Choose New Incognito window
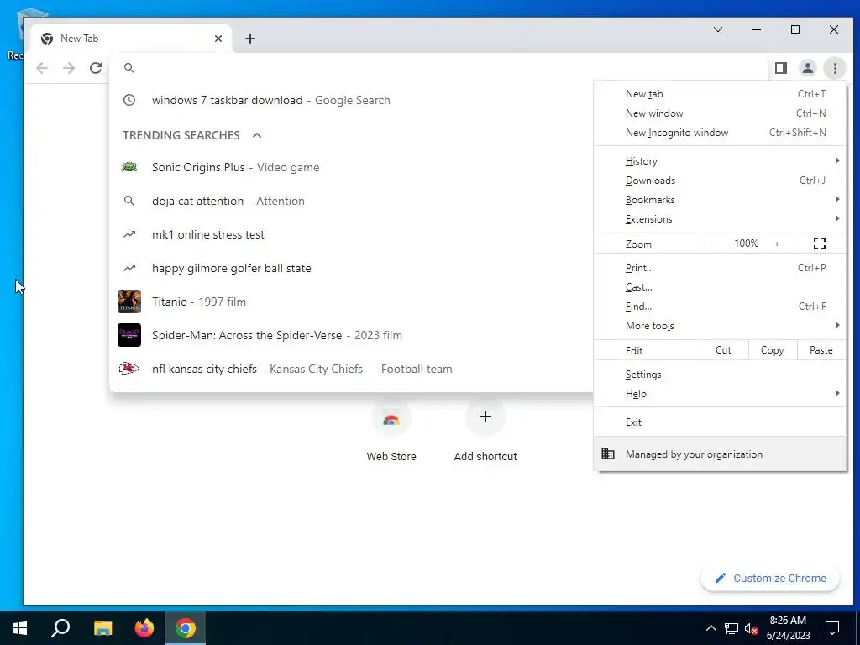This screenshot has height=645, width=860. 720,133
